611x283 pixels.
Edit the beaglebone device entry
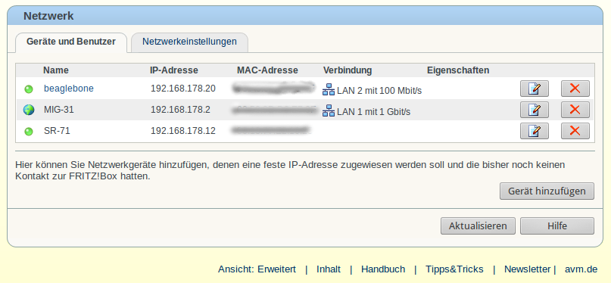tap(535, 89)
